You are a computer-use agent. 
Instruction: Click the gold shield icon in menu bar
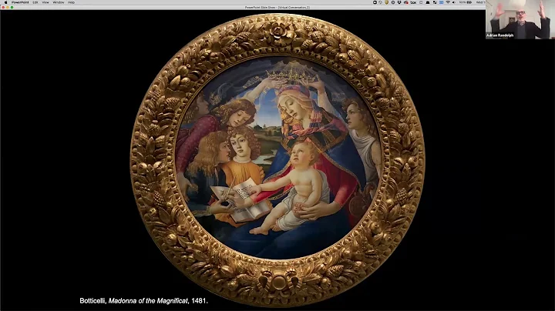pos(386,2)
